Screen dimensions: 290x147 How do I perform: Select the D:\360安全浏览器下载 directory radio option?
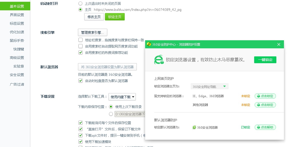point(111,114)
